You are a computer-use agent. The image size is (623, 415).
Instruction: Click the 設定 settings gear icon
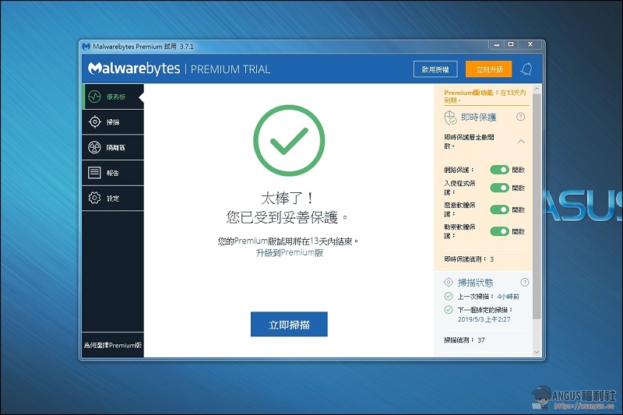click(x=94, y=199)
